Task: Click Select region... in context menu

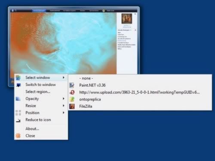Action: 41,91
